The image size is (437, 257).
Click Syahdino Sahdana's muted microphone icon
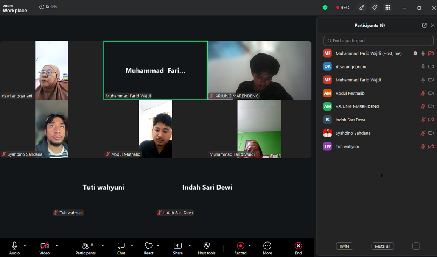[423, 133]
